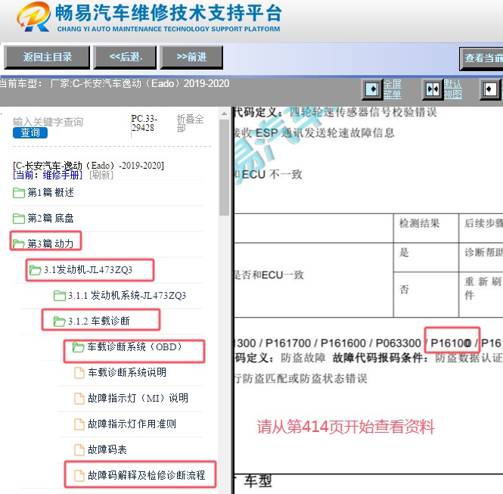503x494 pixels.
Task: Click the [C-长安汽车-逸动（Eado）-2019-2020] title
Action: [x=88, y=166]
